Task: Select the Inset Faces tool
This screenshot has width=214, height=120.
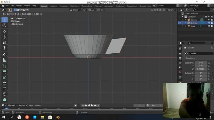Action: (4, 78)
